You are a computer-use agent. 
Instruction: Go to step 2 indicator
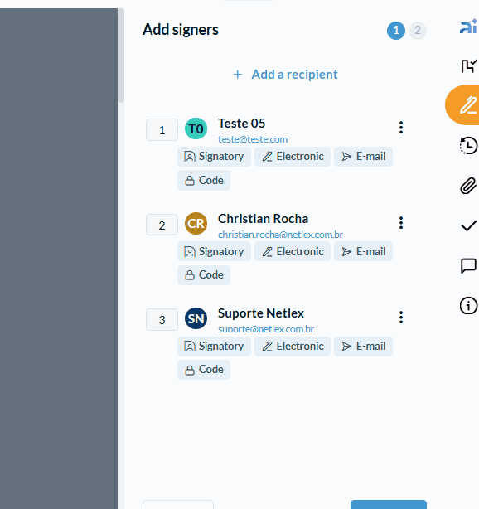point(418,31)
